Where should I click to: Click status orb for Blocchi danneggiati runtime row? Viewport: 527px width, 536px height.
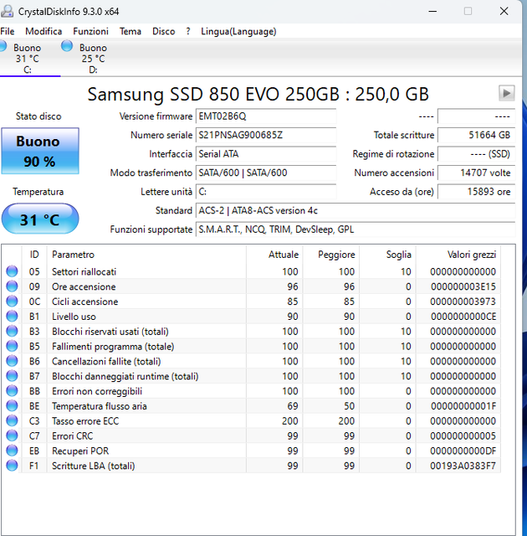12,376
